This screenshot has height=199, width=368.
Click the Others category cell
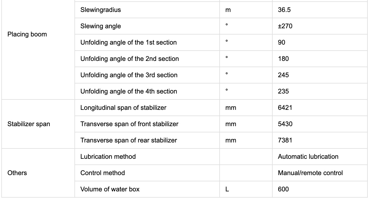[x=17, y=173]
